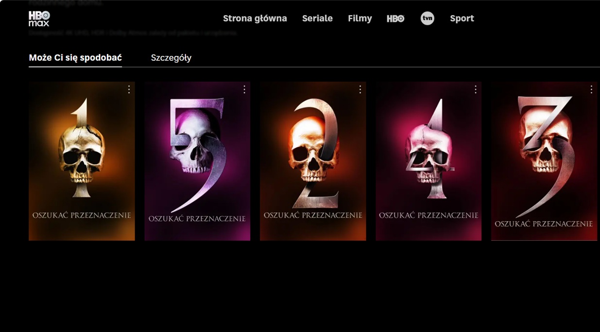Screen dimensions: 600x332
Task: Open options menu for Oszukać przeznaczenie 5
Action: pos(244,89)
